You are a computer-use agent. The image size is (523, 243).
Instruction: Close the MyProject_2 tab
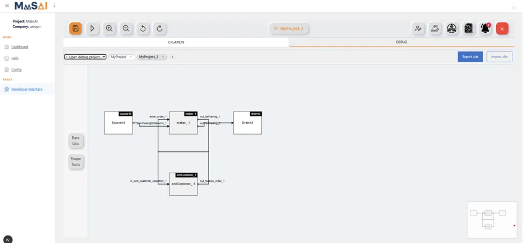(x=163, y=57)
